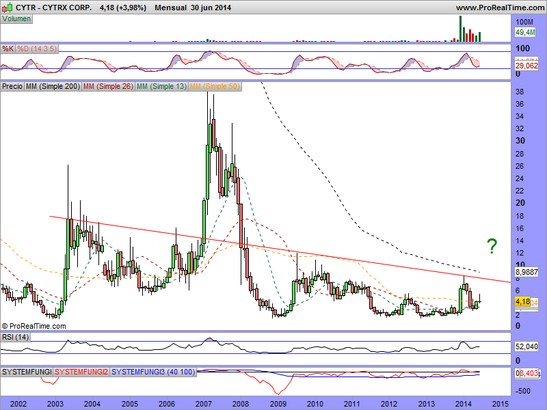The height and width of the screenshot is (410, 547).
Task: Click the 30 price axis label
Action: point(520,141)
